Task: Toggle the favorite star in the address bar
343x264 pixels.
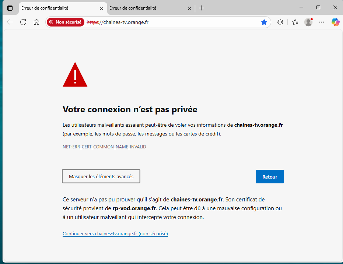Action: pos(264,22)
